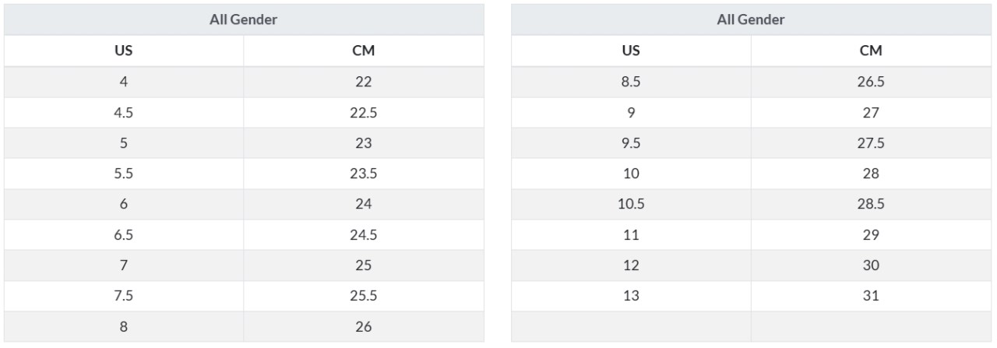997x348 pixels.
Task: Select the US column header in left table
Action: pos(124,51)
